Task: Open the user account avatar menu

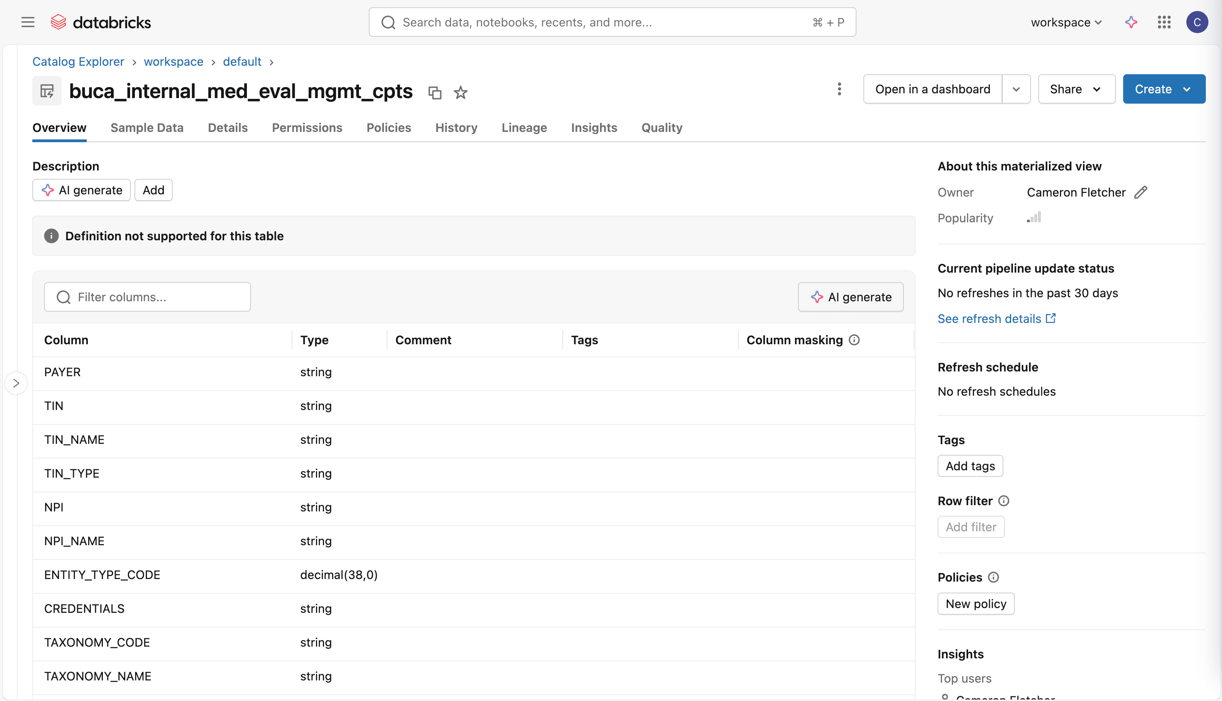Action: tap(1197, 22)
